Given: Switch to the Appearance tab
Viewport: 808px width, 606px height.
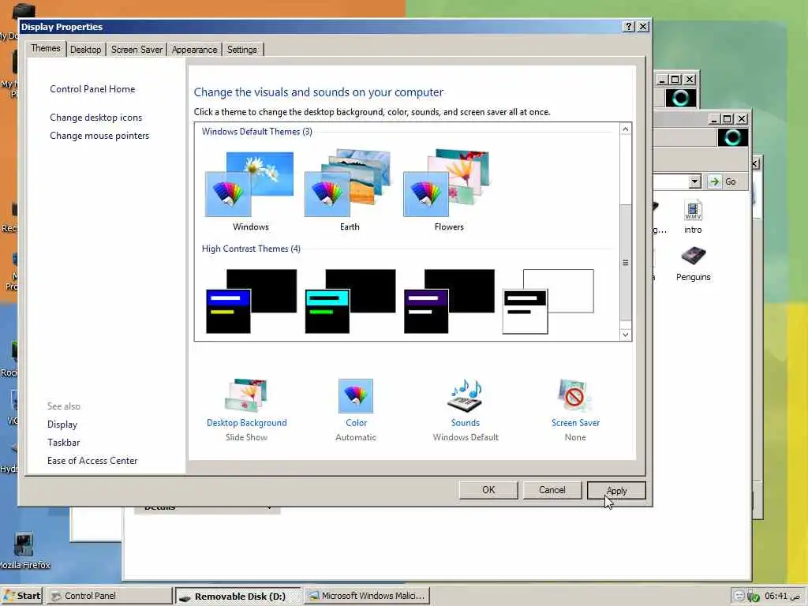Looking at the screenshot, I should tap(194, 50).
